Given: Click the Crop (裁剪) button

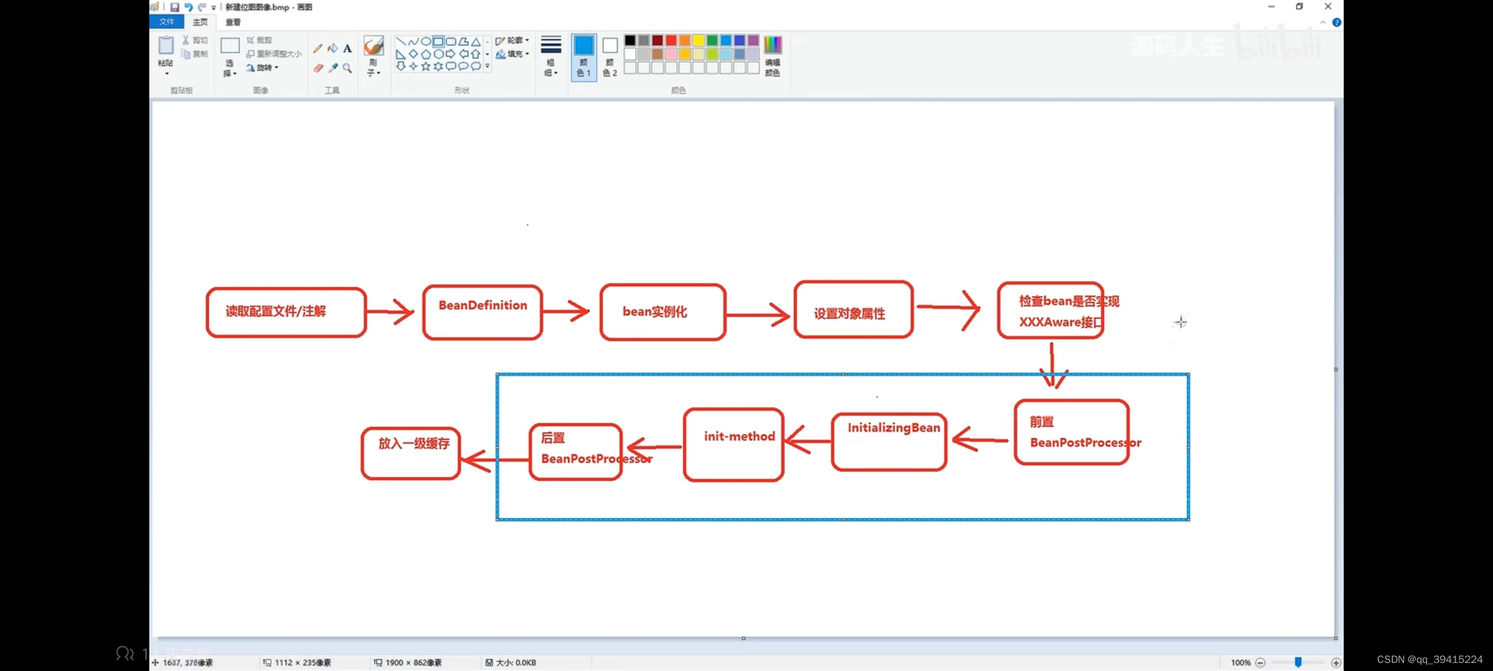Looking at the screenshot, I should coord(259,40).
